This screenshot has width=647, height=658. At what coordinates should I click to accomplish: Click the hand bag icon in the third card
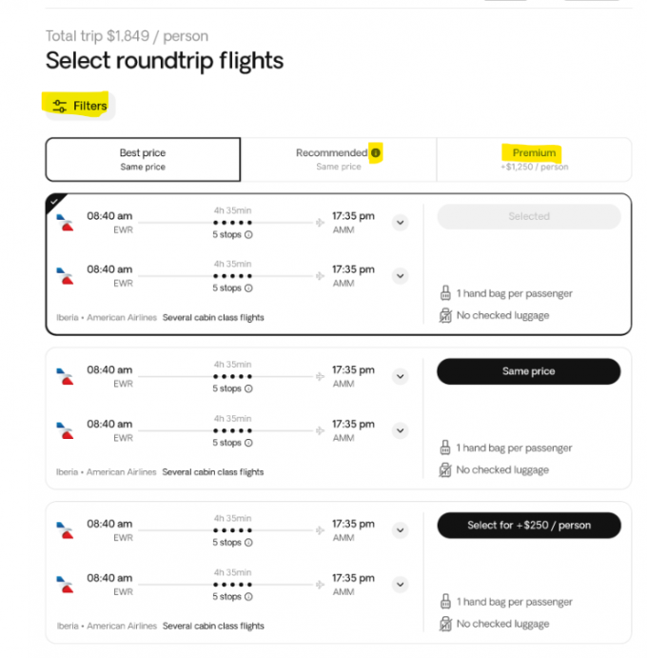point(444,602)
